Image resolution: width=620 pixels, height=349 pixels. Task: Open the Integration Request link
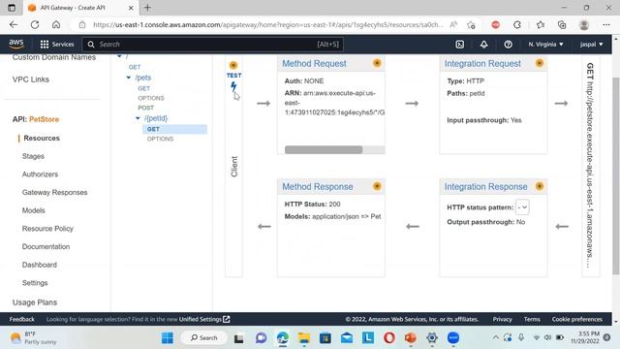tap(482, 64)
